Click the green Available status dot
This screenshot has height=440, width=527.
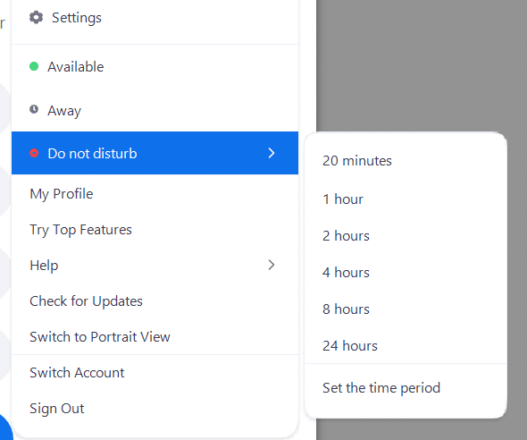point(34,66)
